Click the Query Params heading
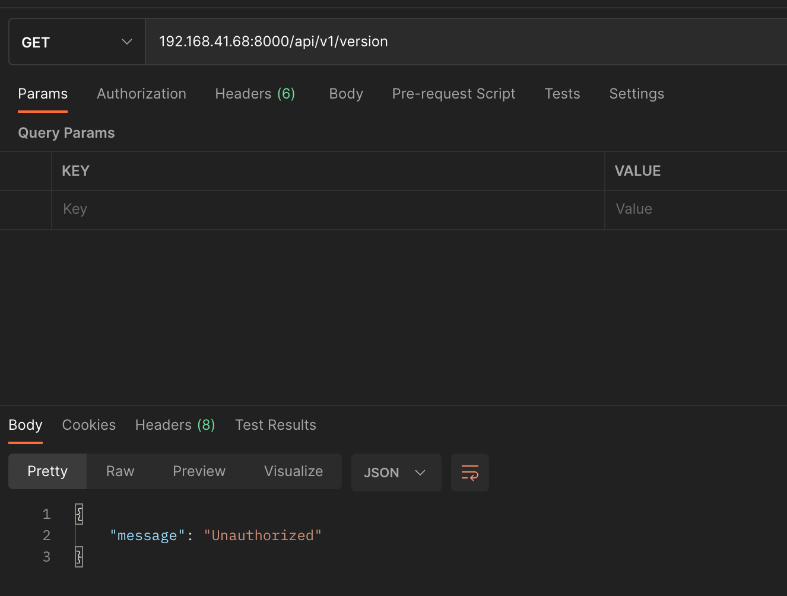 click(66, 133)
